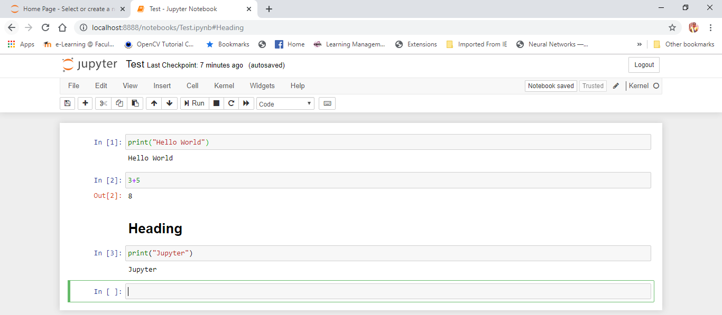722x315 pixels.
Task: Show hidden bookmarks via chevron arrows
Action: click(x=640, y=44)
